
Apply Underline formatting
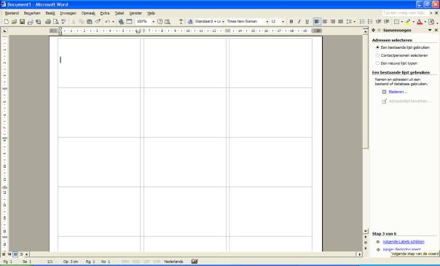pos(307,22)
